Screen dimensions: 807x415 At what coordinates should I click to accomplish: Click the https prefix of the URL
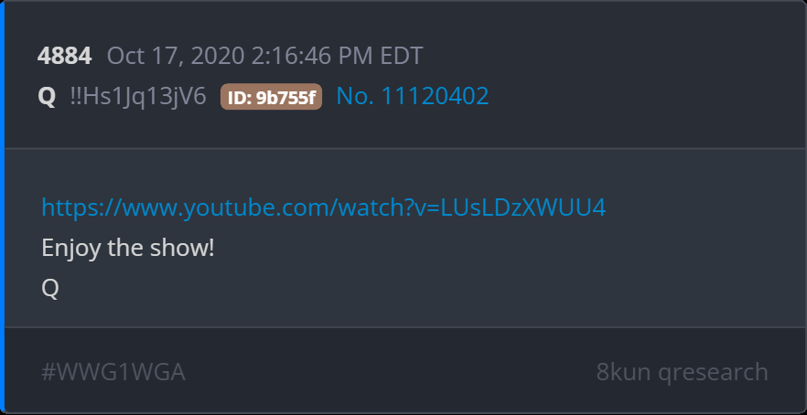pos(68,208)
